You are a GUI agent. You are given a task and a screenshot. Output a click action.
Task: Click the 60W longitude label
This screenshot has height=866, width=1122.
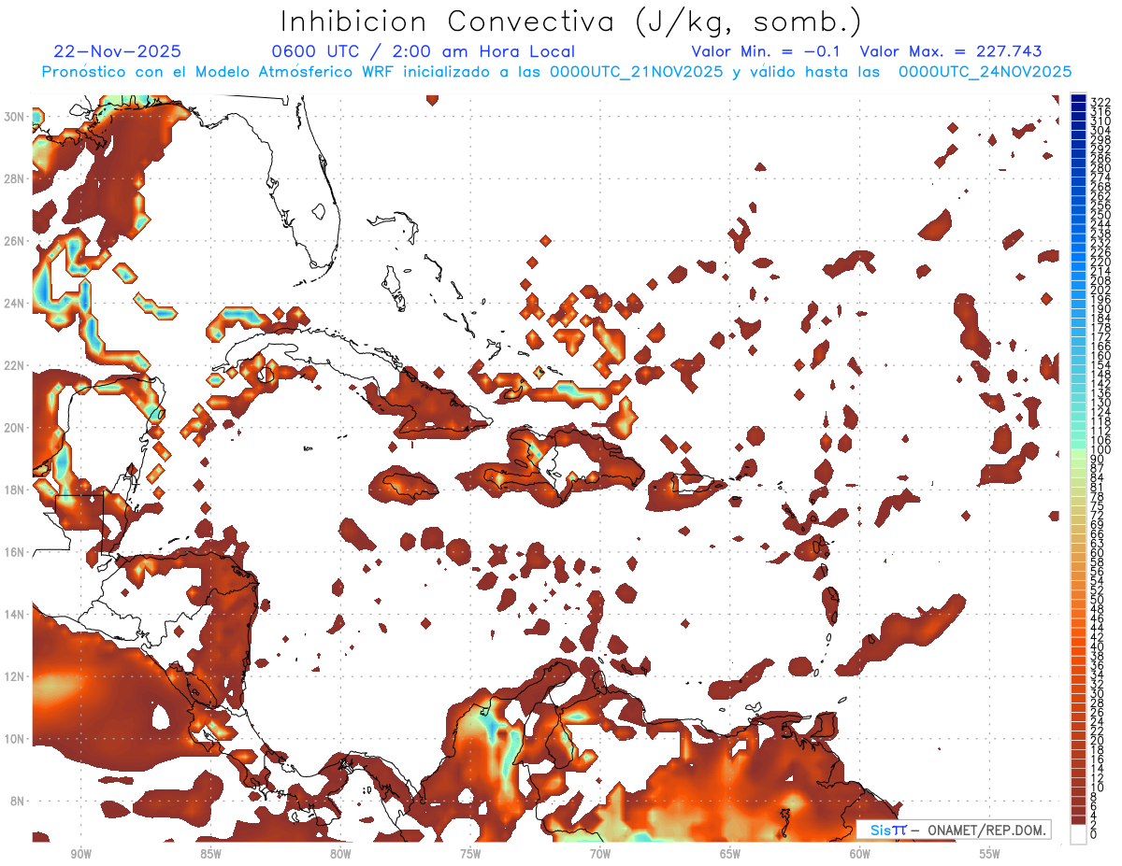pos(859,854)
